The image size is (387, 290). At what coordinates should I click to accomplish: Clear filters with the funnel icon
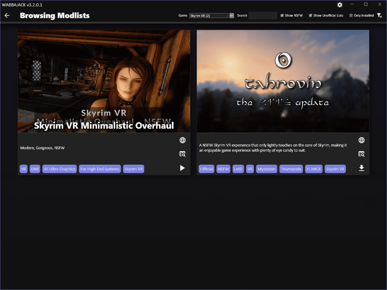(x=379, y=15)
